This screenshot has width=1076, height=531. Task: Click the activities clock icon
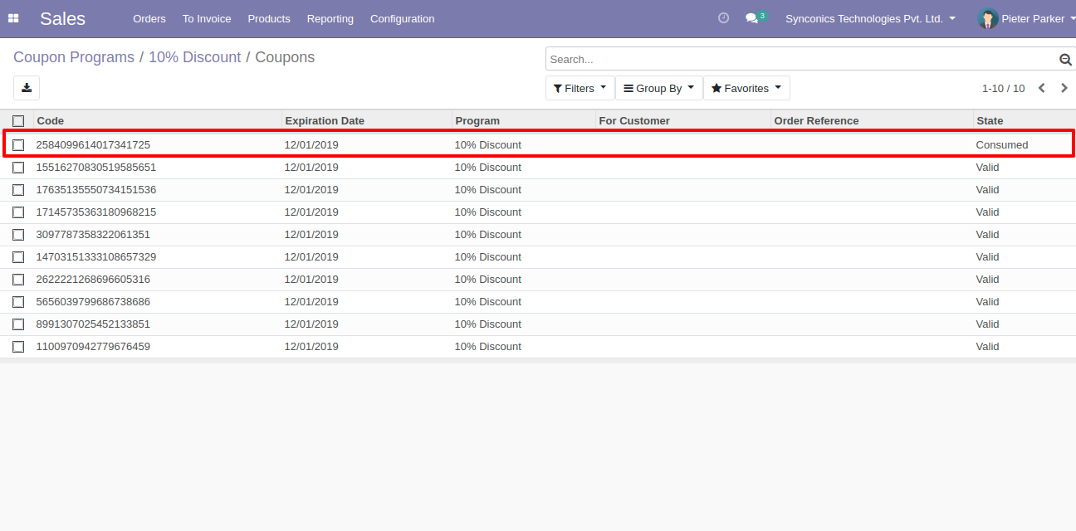pos(723,18)
